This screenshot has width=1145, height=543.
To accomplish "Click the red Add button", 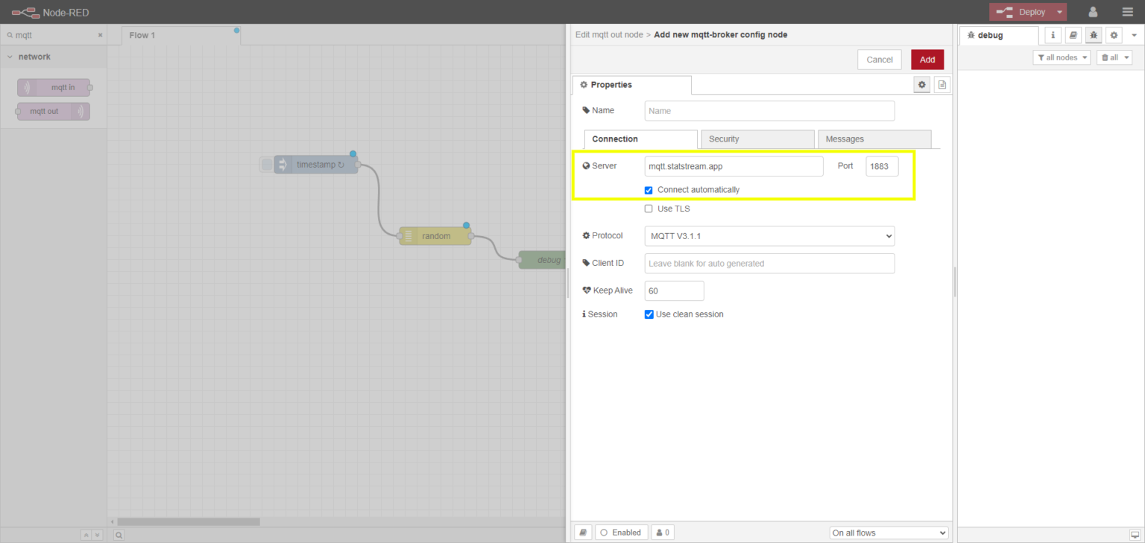I will point(927,60).
